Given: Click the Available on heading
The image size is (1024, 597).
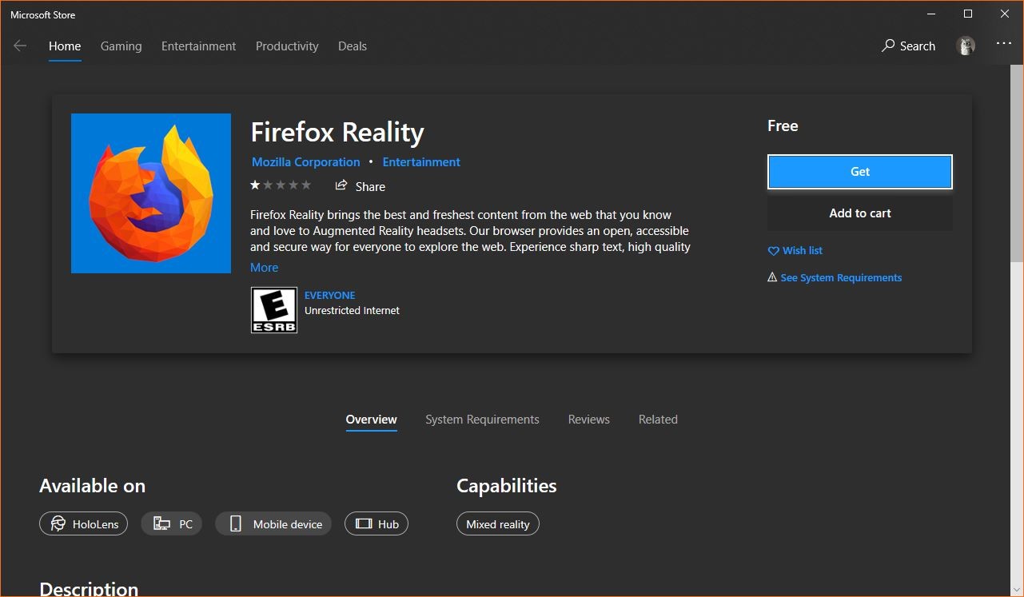Looking at the screenshot, I should click(93, 486).
